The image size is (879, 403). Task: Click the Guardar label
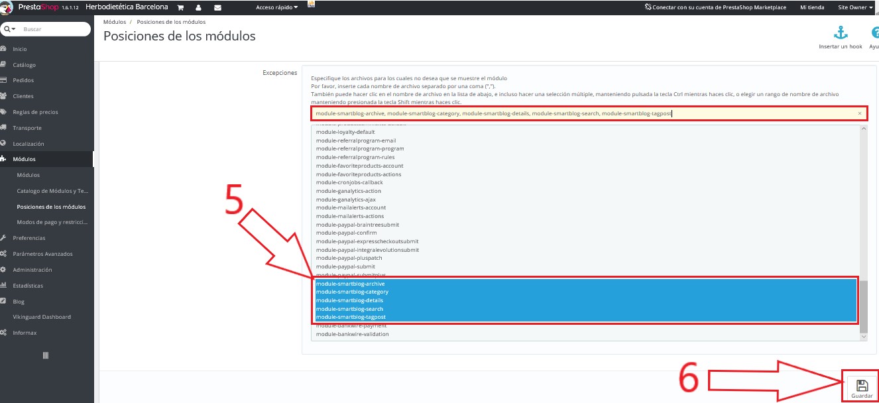pos(862,396)
